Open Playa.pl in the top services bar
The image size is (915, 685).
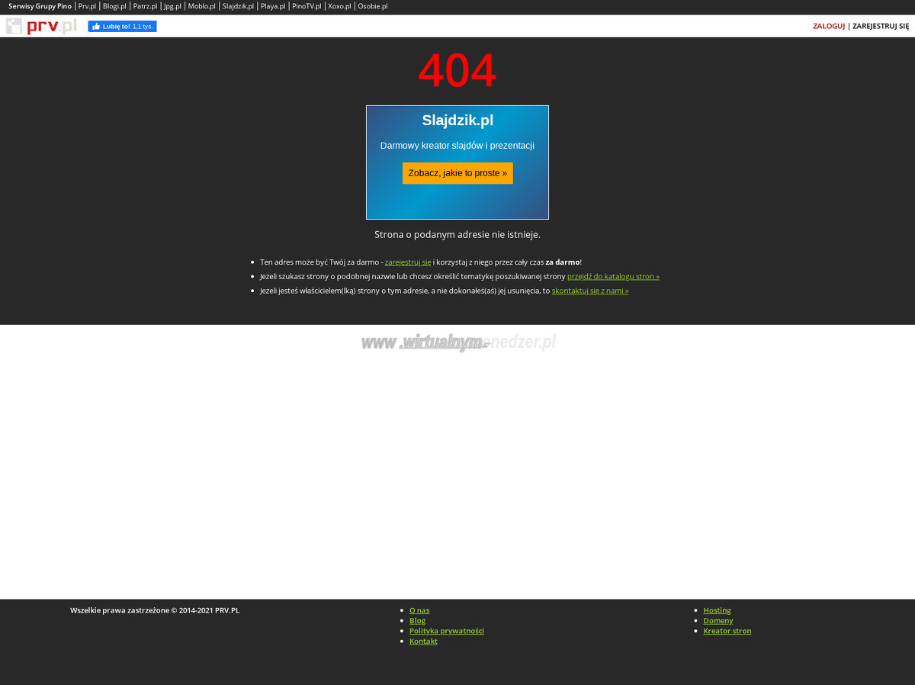pos(273,6)
